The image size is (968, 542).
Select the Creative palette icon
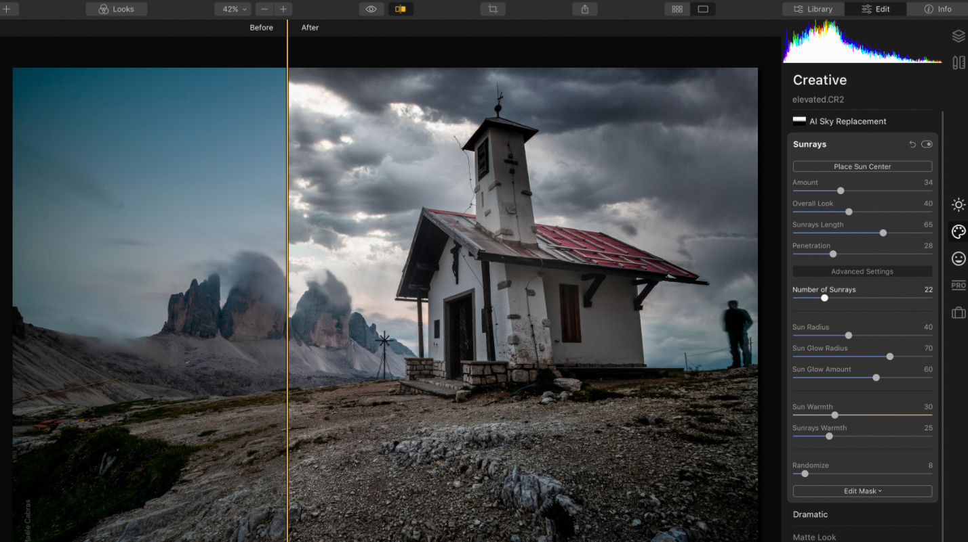[x=958, y=231]
